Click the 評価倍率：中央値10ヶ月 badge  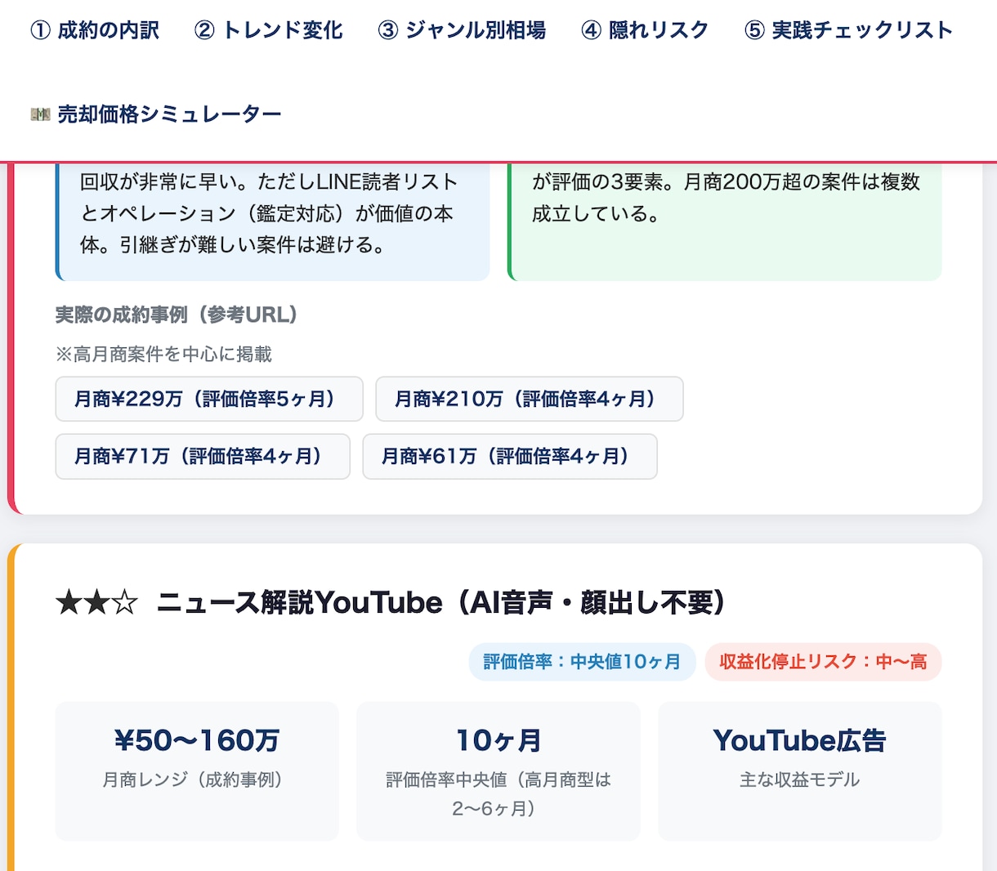pyautogui.click(x=582, y=662)
